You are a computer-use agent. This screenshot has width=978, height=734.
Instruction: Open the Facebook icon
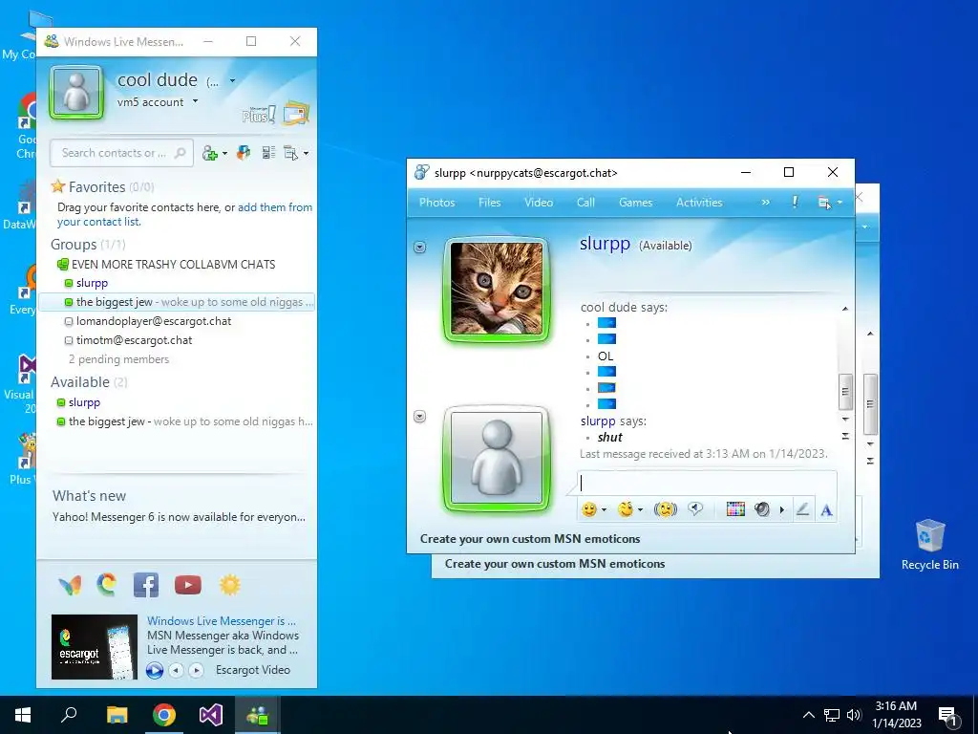(x=146, y=585)
